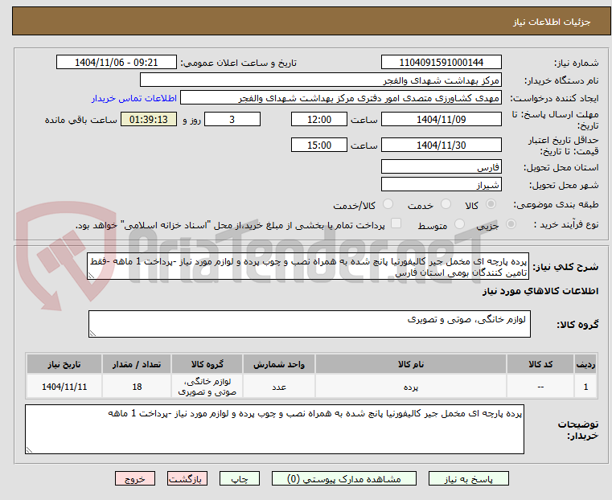Click the validity hour field 15:00
The height and width of the screenshot is (500, 612).
coord(319,145)
